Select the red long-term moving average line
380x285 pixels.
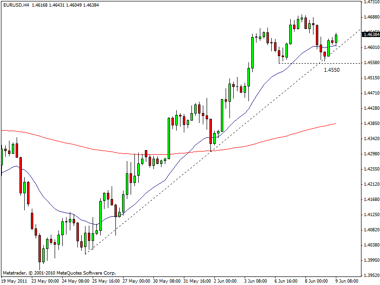pos(71,143)
